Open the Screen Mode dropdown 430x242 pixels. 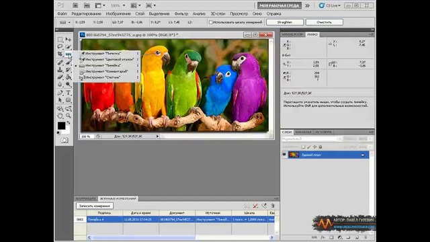[150, 5]
